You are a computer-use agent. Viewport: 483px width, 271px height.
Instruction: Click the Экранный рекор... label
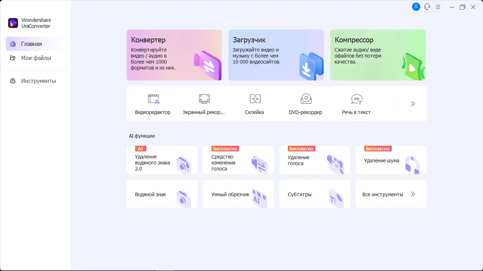[x=203, y=112]
